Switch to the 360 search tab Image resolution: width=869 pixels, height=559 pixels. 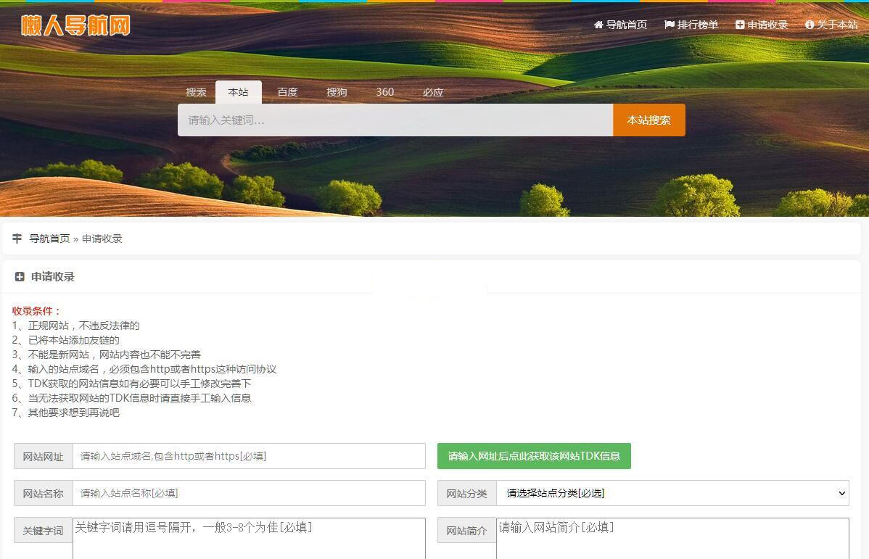click(x=384, y=92)
